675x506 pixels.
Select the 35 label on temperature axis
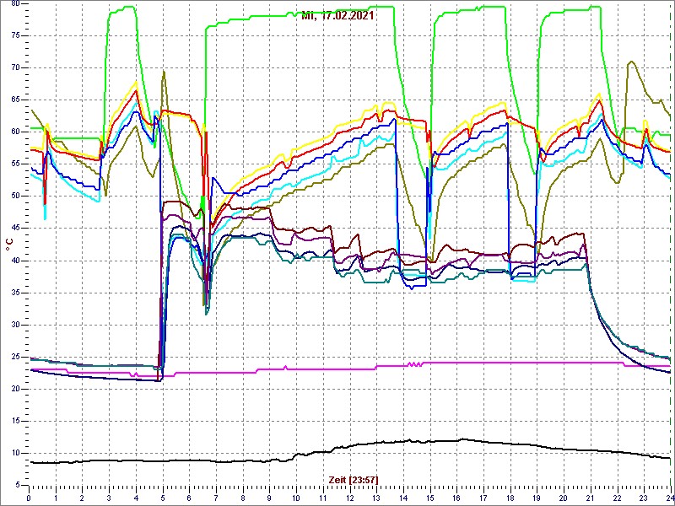[x=16, y=293]
